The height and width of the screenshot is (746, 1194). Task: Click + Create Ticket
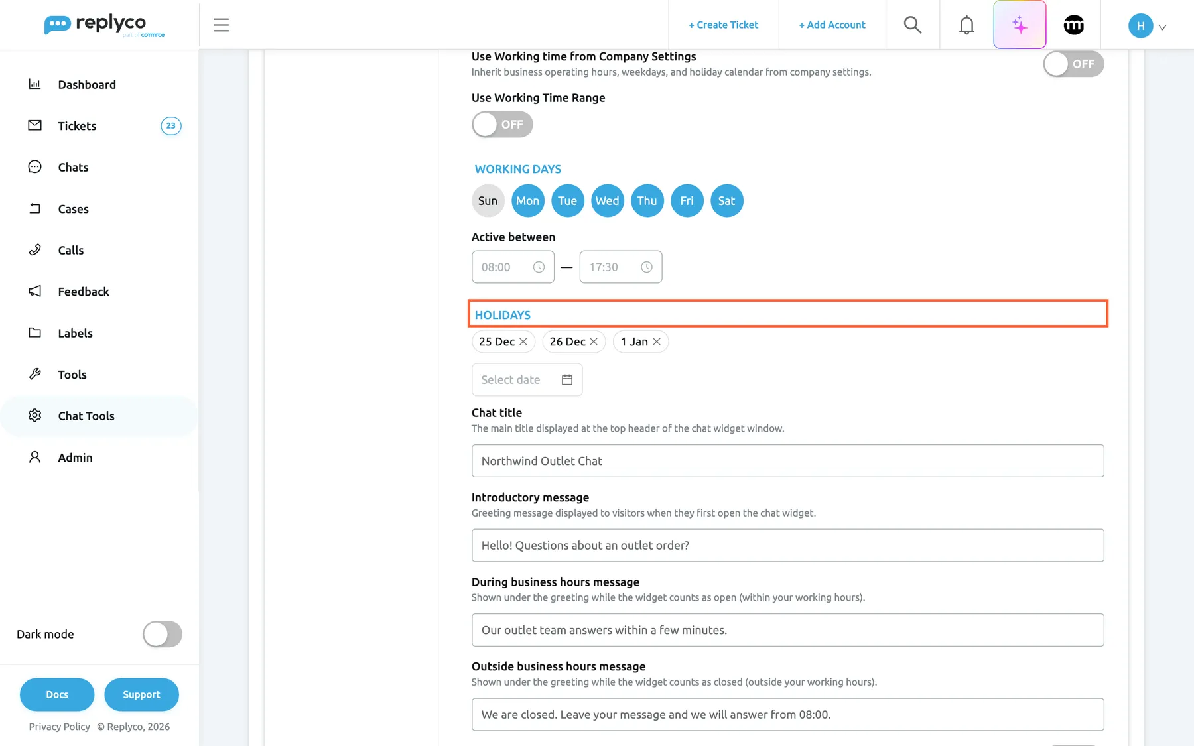pyautogui.click(x=723, y=25)
